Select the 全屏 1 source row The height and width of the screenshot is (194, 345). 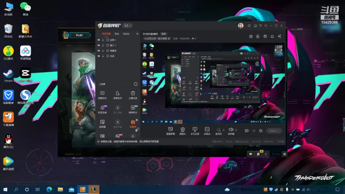coord(118,40)
